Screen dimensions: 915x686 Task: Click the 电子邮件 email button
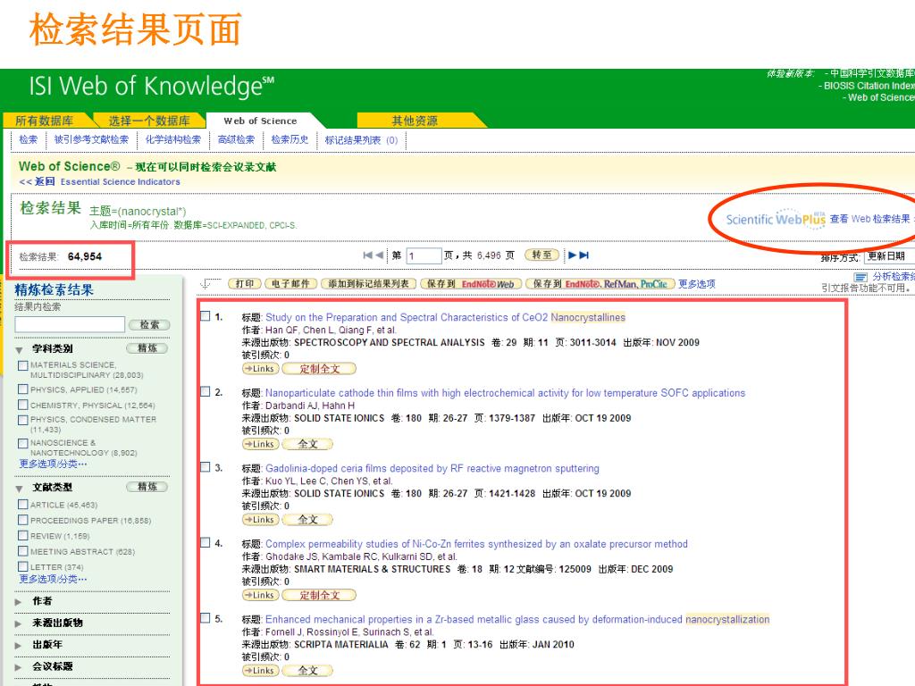point(290,284)
